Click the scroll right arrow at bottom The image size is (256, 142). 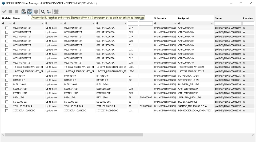point(253,135)
